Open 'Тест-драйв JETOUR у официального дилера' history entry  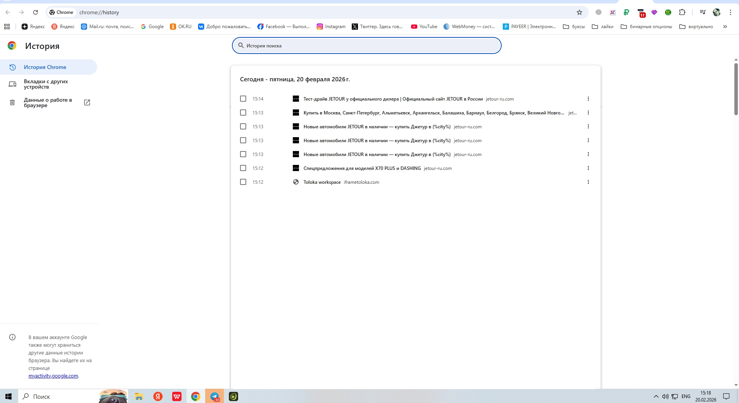[393, 99]
